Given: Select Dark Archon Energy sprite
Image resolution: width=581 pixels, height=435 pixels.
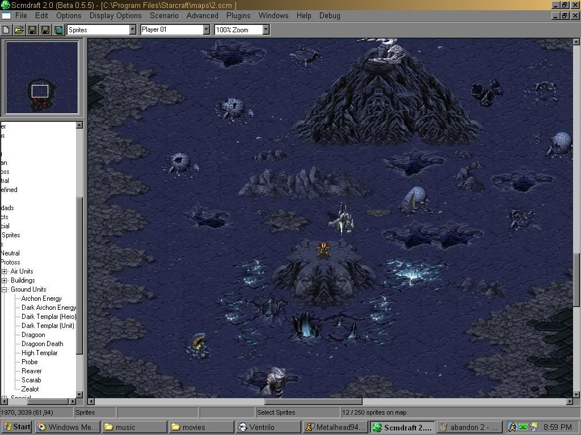Looking at the screenshot, I should (x=49, y=308).
